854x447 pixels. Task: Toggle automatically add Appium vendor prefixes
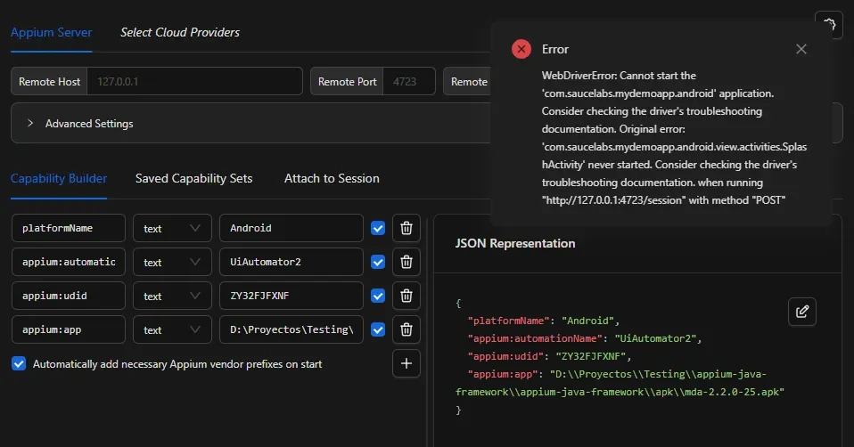(19, 363)
